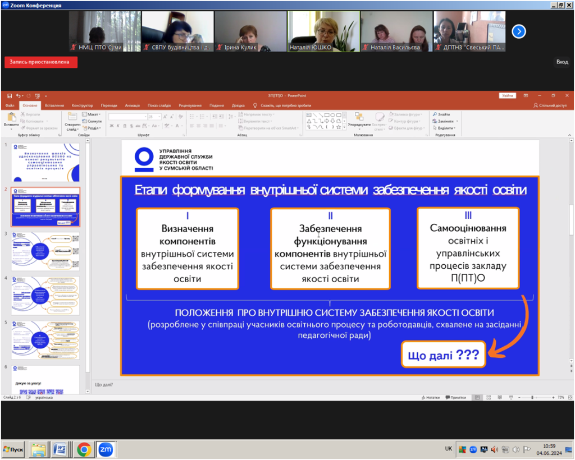Click the Запись приостановлена button

[40, 62]
